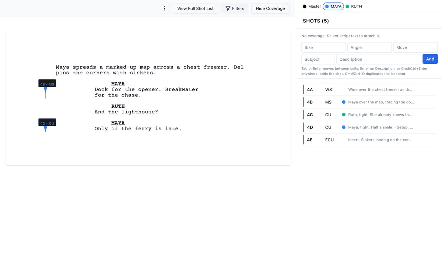442x261 pixels.
Task: Click the RUTH character cue in script
Action: pos(118,106)
